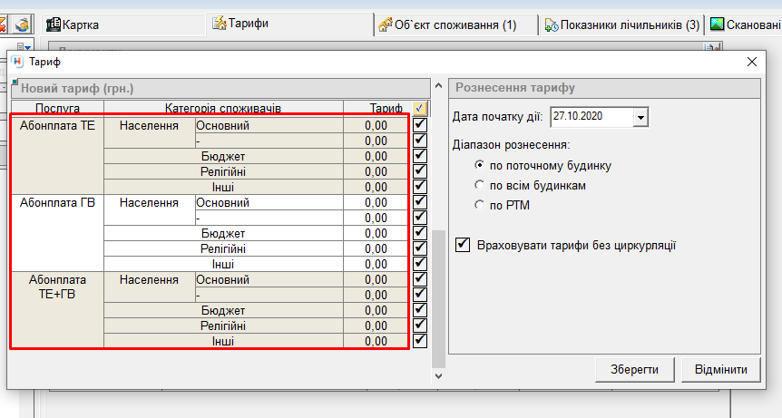Uncheck the Абонплата ТЕ Основний row checkbox
Screen dimensions: 782x418
419,126
